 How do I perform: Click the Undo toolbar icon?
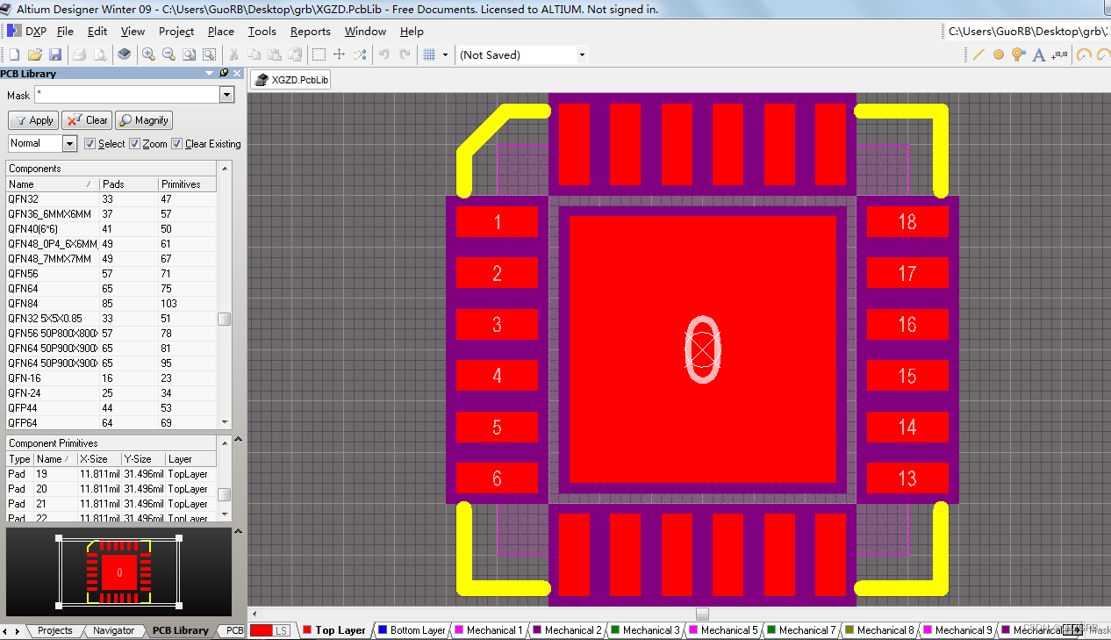385,54
